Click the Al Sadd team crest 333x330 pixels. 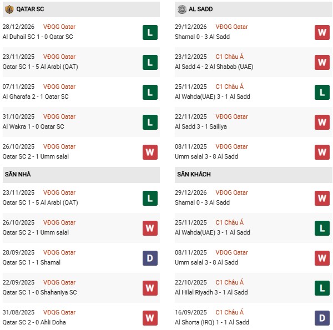pos(182,9)
